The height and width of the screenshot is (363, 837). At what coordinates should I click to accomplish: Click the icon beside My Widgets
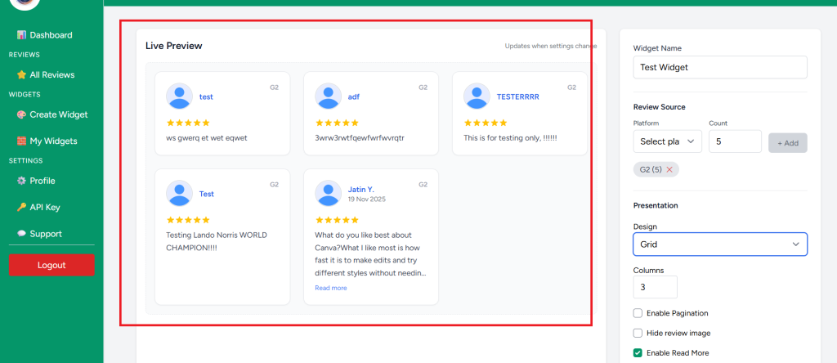tap(21, 141)
